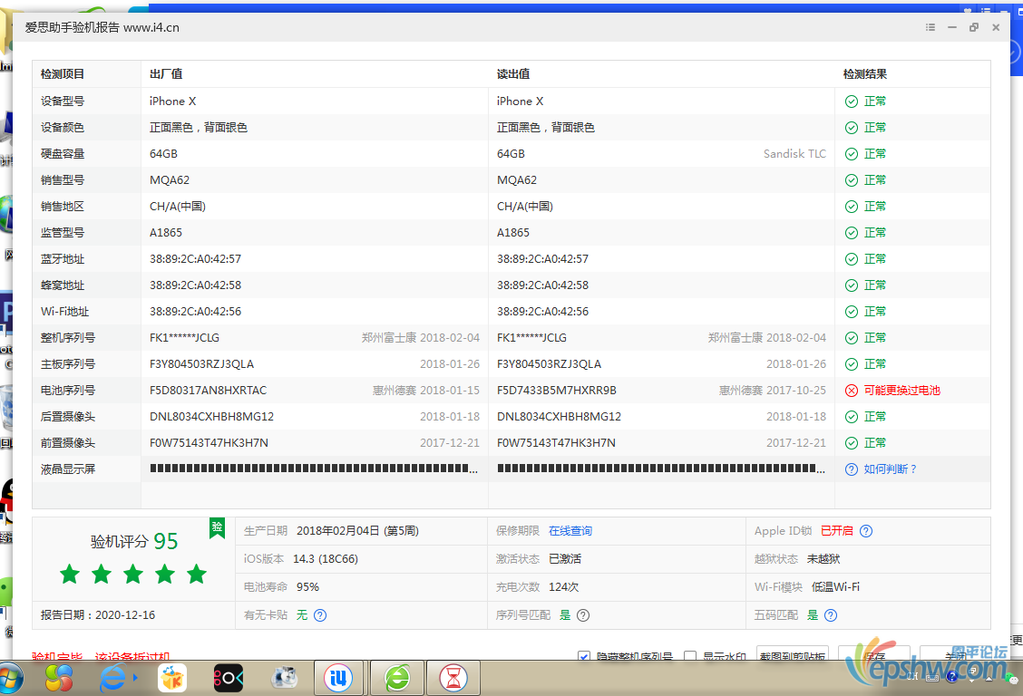Click the 检测结果 column header

click(865, 74)
